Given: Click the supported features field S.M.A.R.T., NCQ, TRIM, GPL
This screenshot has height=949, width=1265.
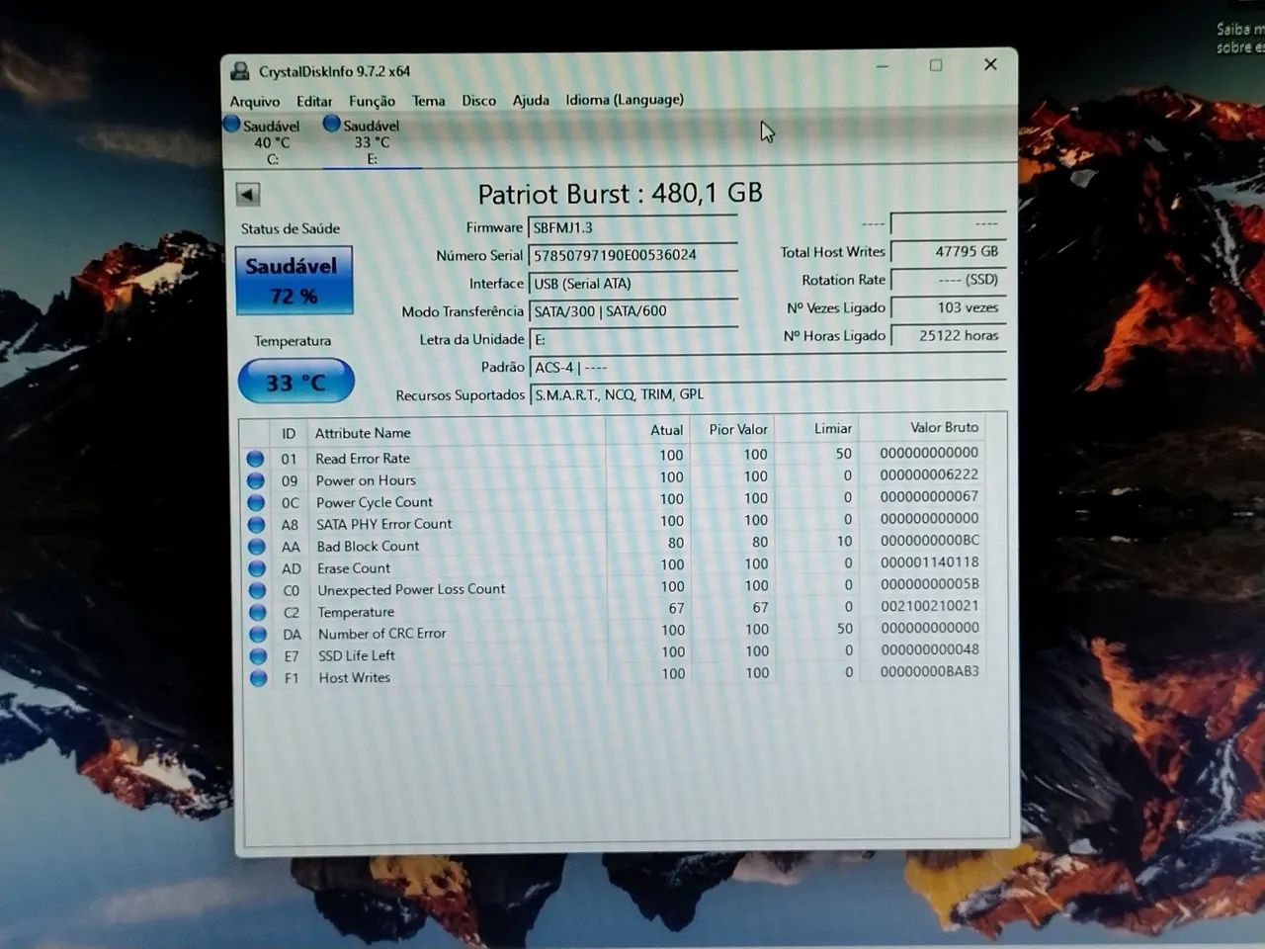Looking at the screenshot, I should (x=767, y=394).
